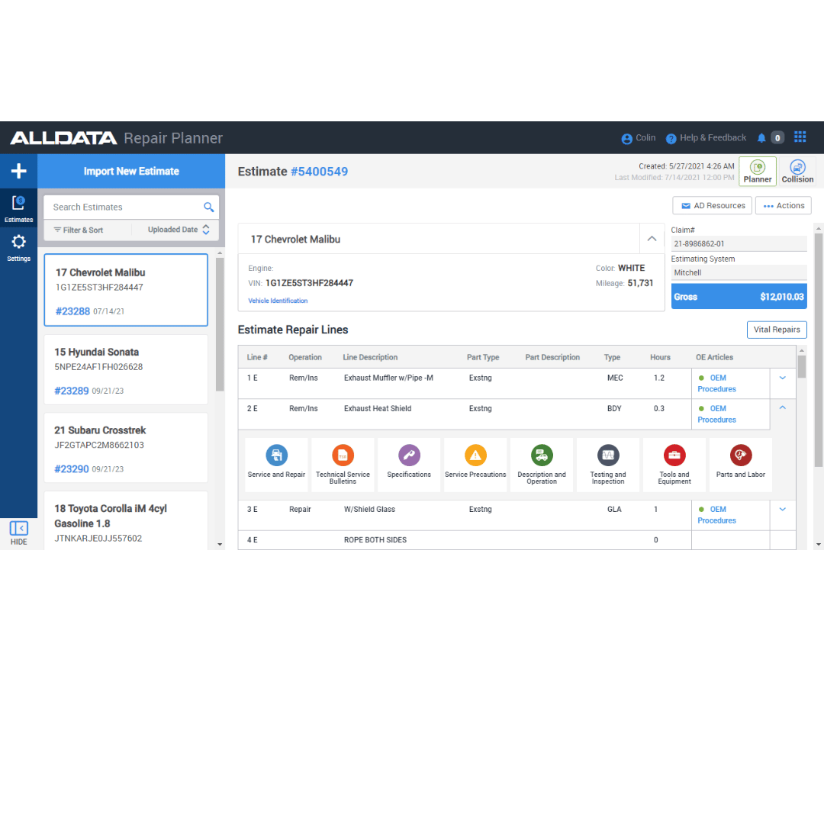The height and width of the screenshot is (824, 824).
Task: Open Help & Feedback
Action: tap(706, 137)
